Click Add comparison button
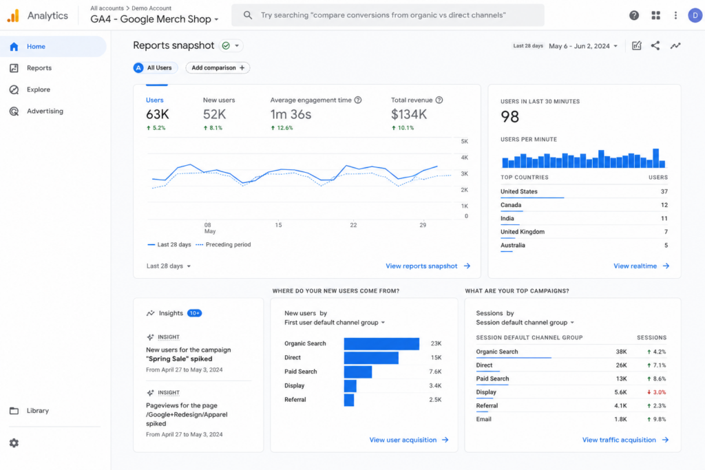 218,68
